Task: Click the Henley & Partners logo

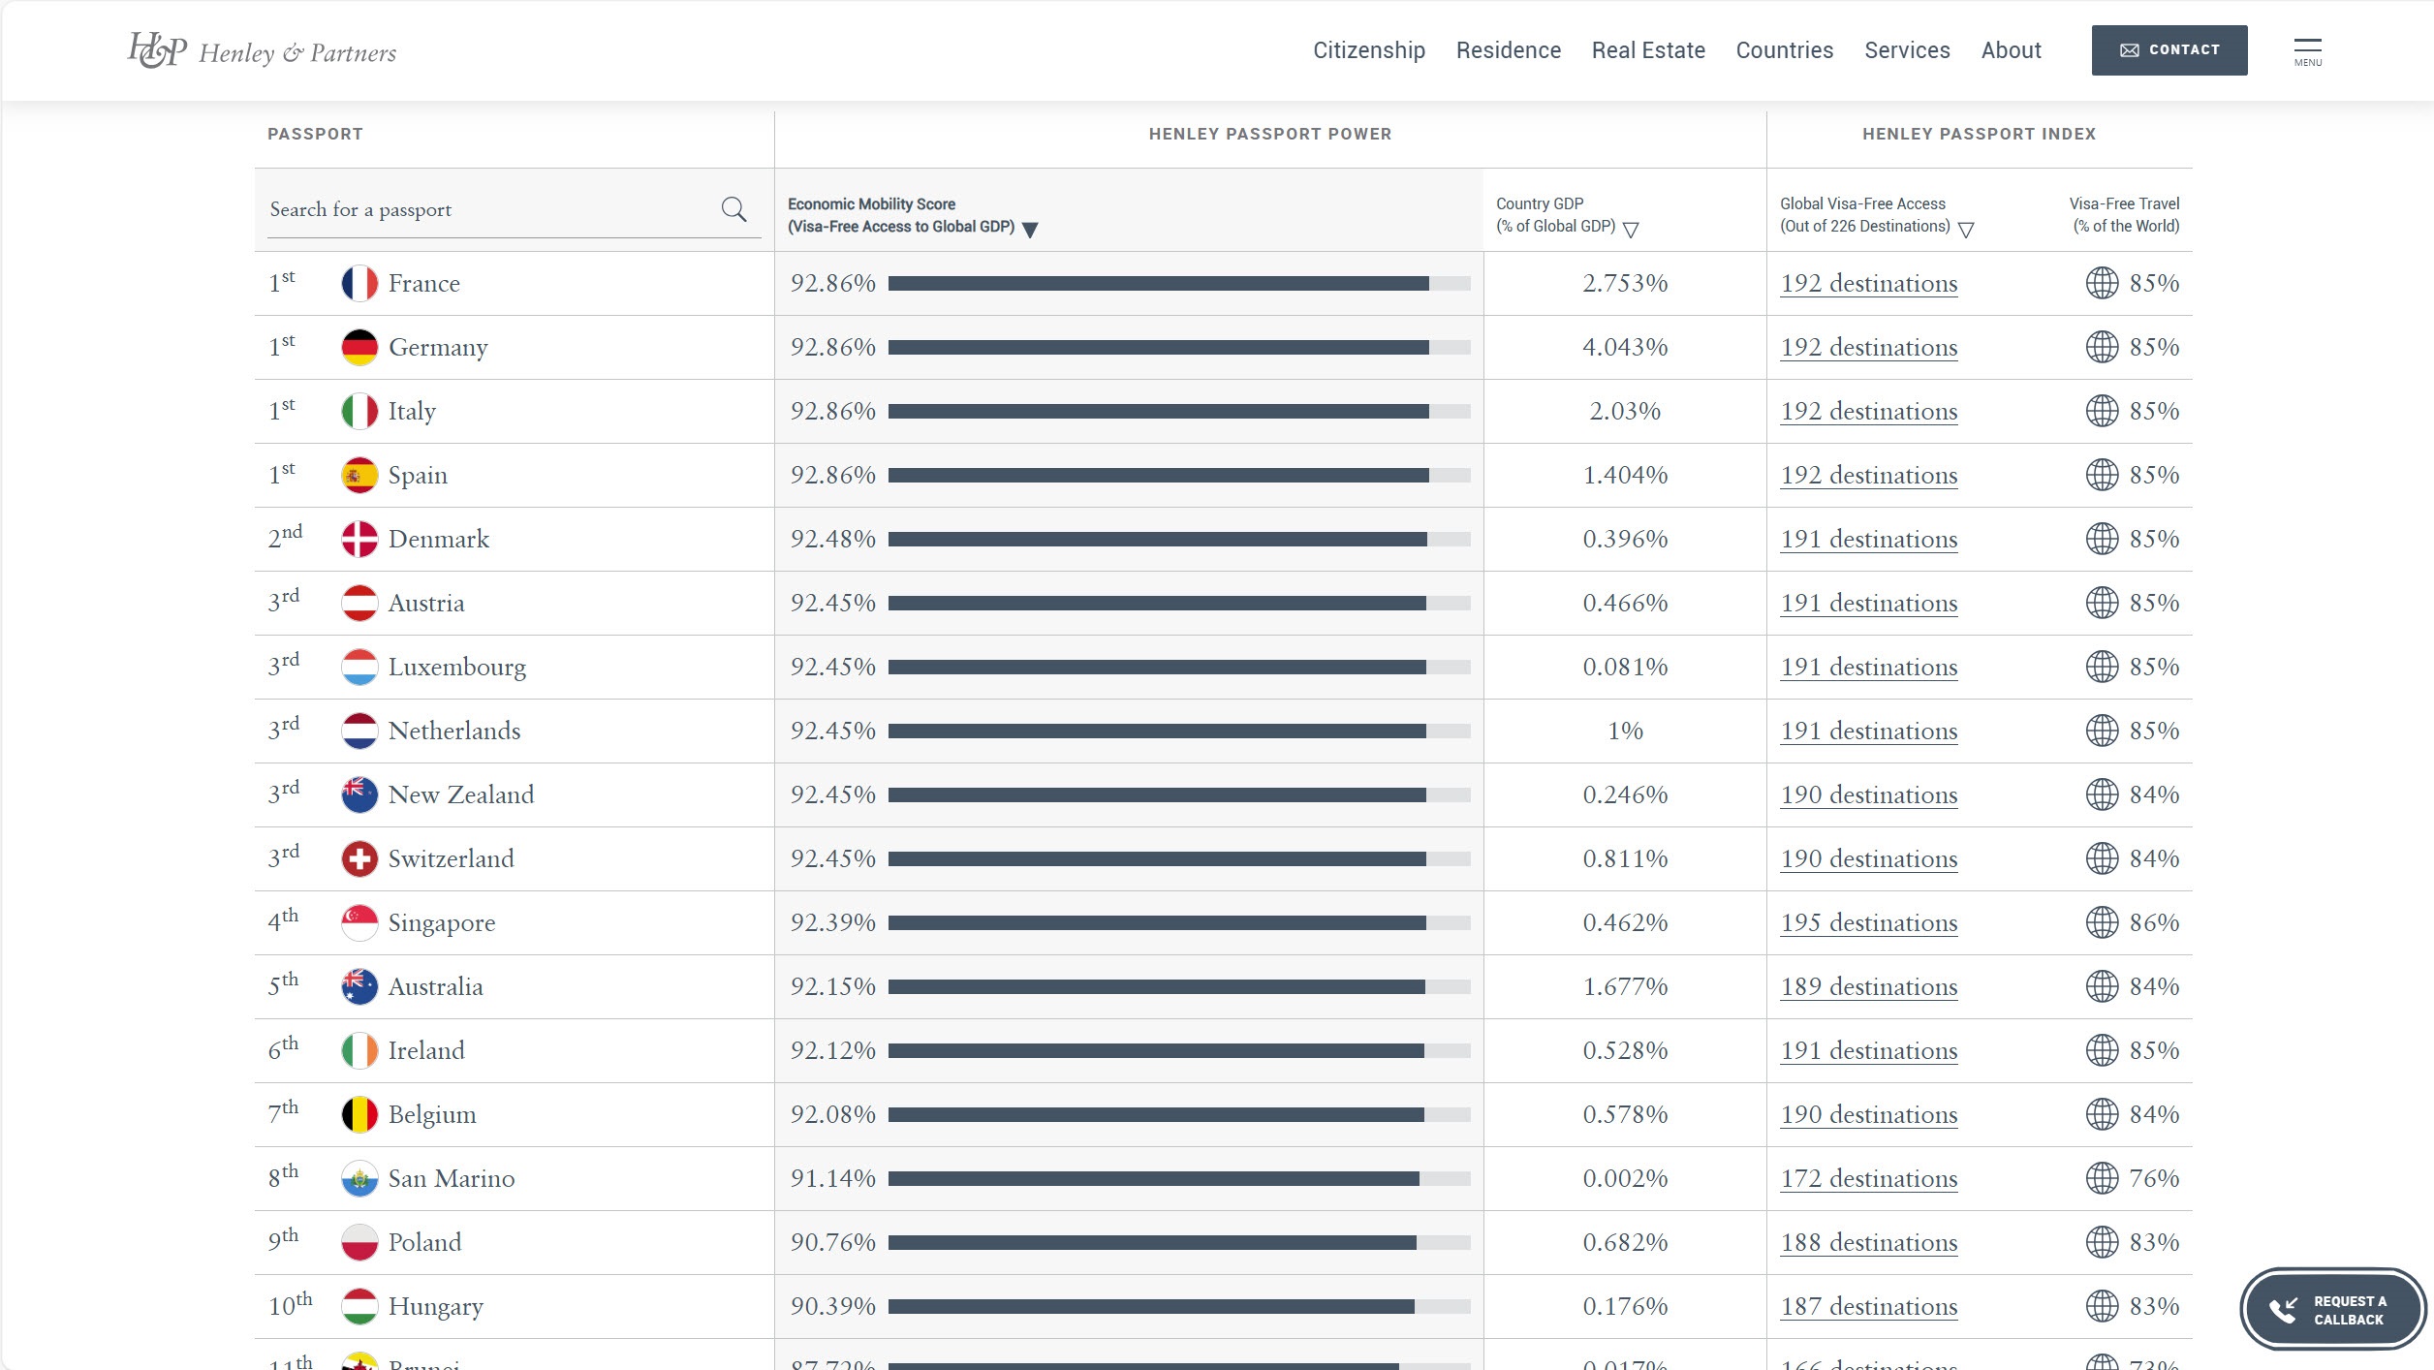Action: 262,50
